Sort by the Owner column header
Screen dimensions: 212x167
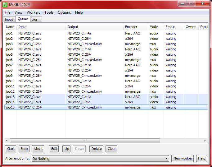coord(191,27)
